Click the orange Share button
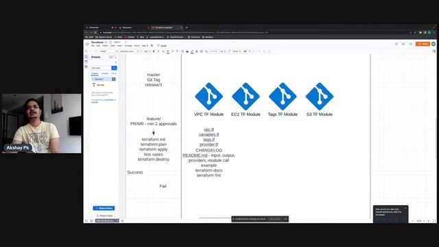 click(x=423, y=44)
